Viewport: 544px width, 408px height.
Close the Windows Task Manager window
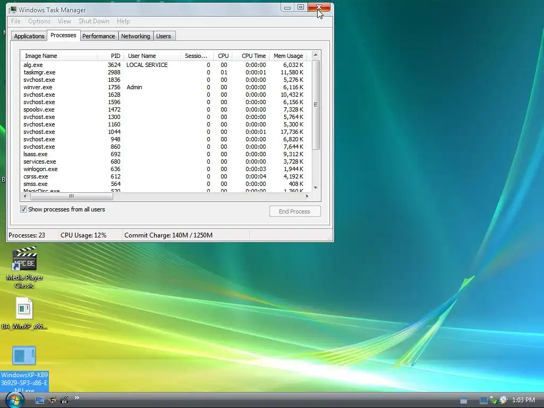pos(319,7)
